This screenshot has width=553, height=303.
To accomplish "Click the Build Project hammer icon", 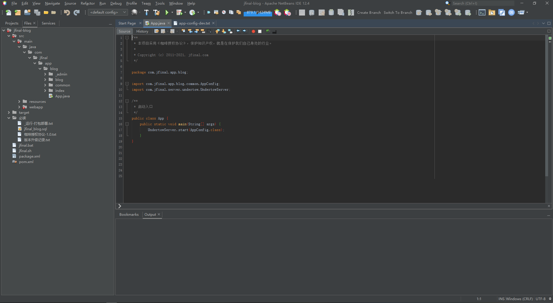I will [x=146, y=12].
